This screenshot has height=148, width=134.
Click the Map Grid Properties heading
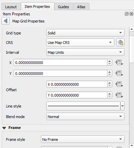[28, 21]
